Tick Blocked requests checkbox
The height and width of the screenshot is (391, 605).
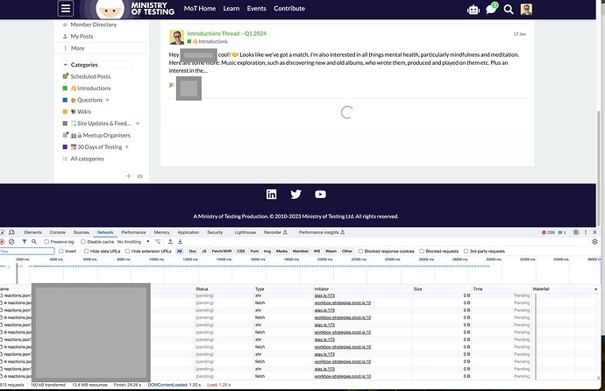point(422,251)
